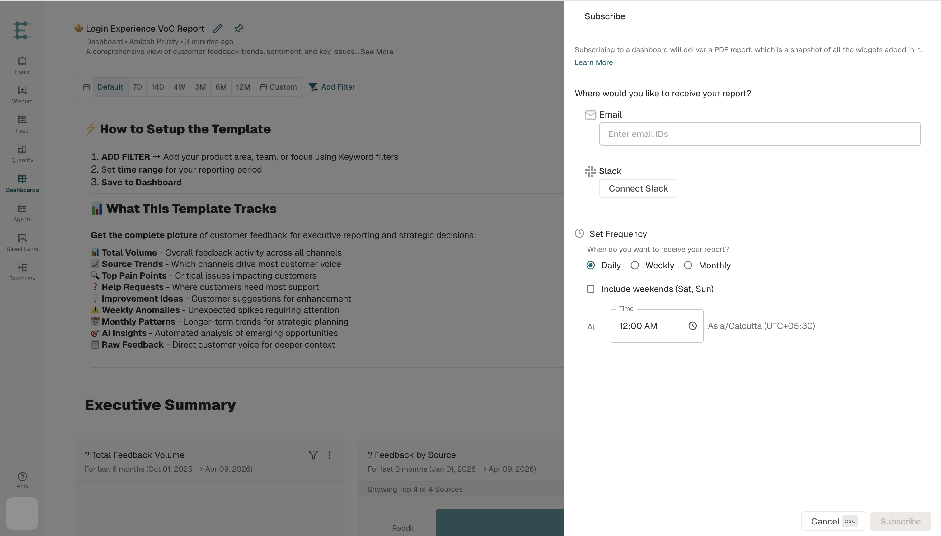Image resolution: width=941 pixels, height=536 pixels.
Task: Switch to the Custom date range tab
Action: 279,87
